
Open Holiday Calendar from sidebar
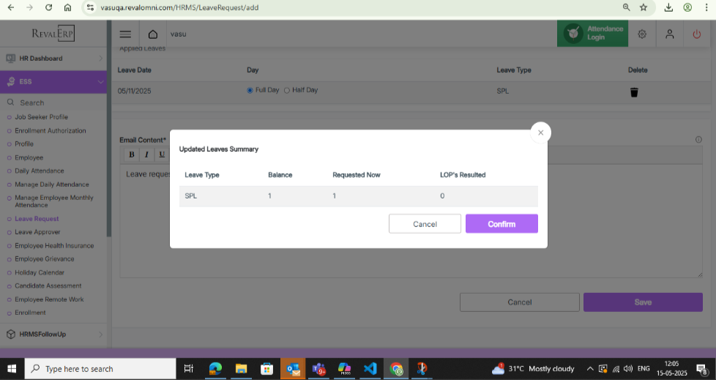[x=40, y=272]
